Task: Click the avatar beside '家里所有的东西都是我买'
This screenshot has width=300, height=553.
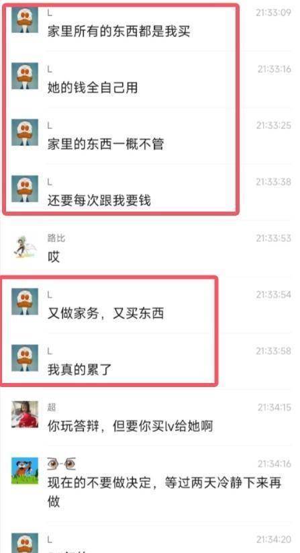Action: (x=25, y=20)
